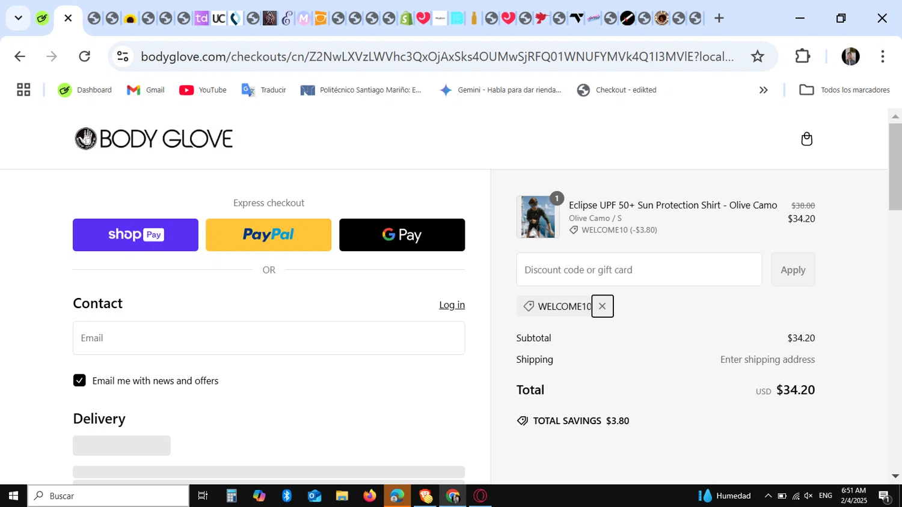Open the apps grid shortcut
The image size is (902, 507).
[x=23, y=90]
